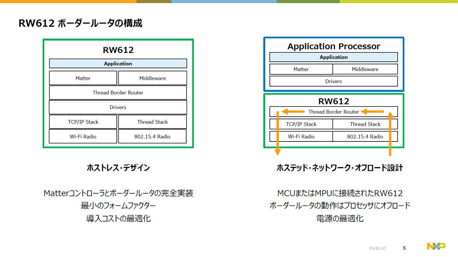Click the slide page number 5

coord(404,248)
